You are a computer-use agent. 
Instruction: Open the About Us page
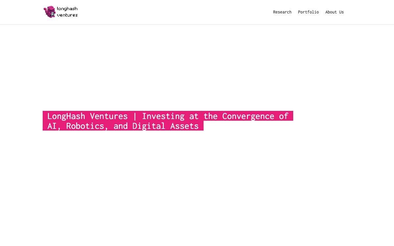point(334,12)
